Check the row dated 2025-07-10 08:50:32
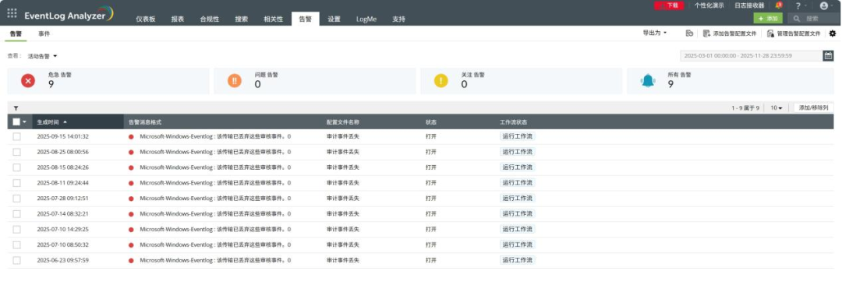Screen dimensions: 842x299 [x=16, y=244]
